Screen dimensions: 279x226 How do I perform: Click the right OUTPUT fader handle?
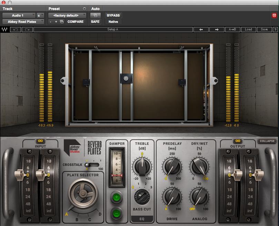[x=258, y=175]
